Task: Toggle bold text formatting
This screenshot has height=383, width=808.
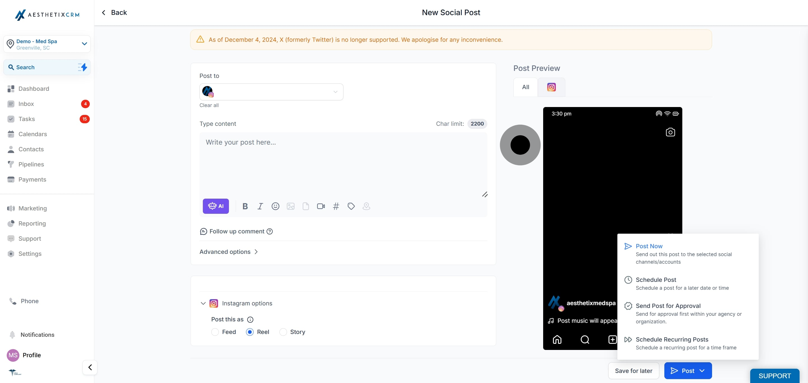Action: (x=245, y=206)
